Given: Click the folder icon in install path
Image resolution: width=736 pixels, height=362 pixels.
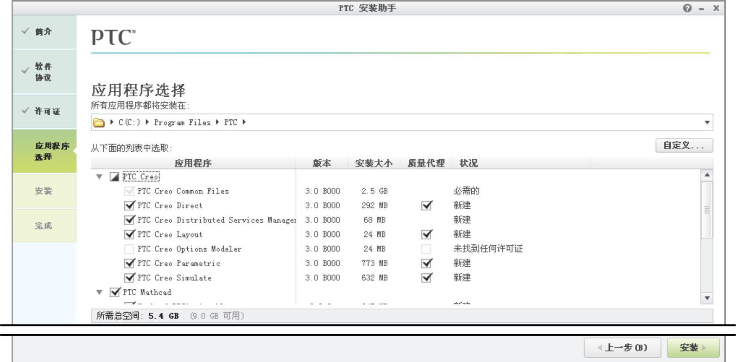Looking at the screenshot, I should (x=99, y=123).
